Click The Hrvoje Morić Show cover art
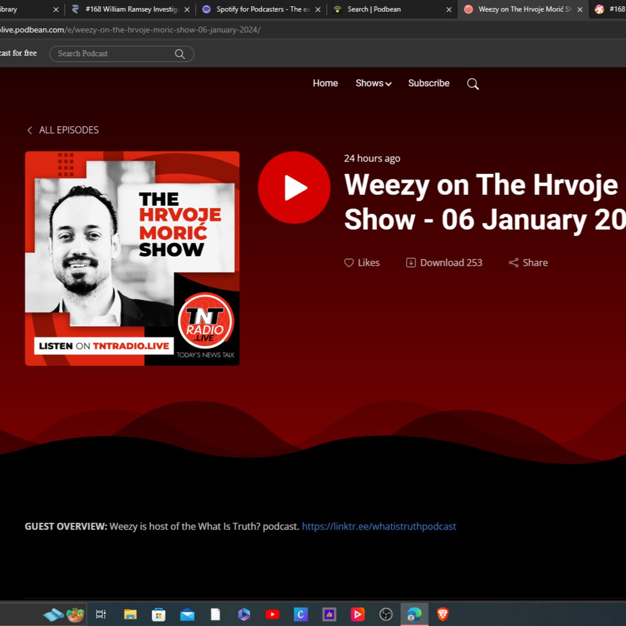This screenshot has width=626, height=626. (x=132, y=258)
